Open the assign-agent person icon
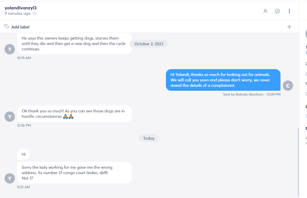Image resolution: width=307 pixels, height=198 pixels. 265,11
